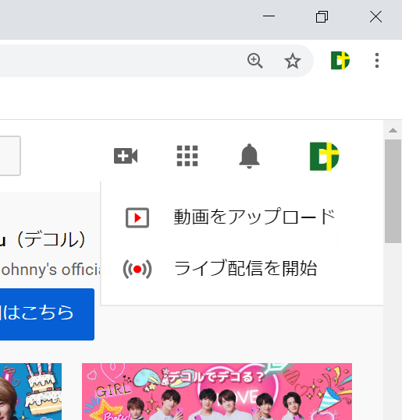
Task: Open the YouTube account avatar menu
Action: (324, 156)
